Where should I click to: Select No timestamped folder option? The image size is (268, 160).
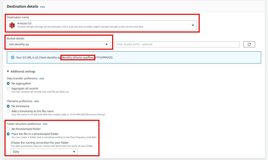click(8, 129)
